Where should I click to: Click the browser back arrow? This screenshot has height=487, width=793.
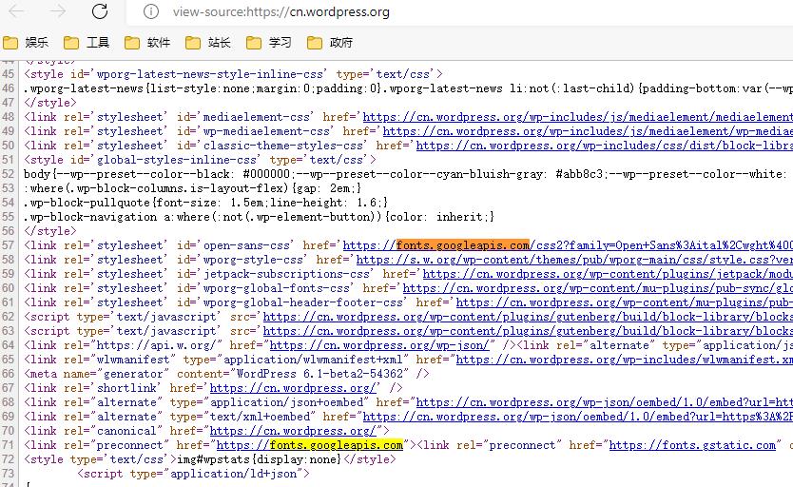[21, 11]
